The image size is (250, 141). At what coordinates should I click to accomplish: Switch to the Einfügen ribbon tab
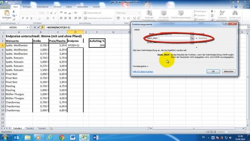(27, 7)
